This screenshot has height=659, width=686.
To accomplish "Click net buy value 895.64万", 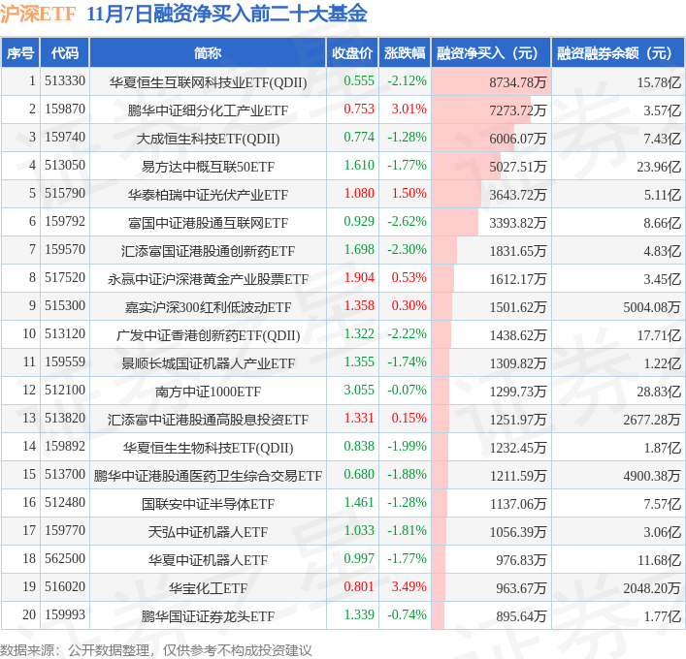I will pyautogui.click(x=521, y=616).
